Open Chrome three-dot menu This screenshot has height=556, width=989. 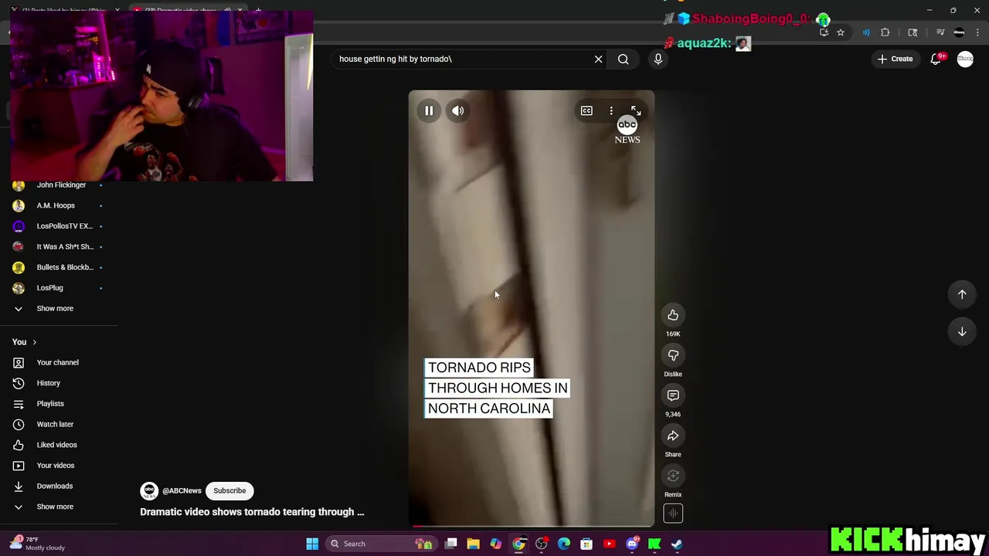click(x=978, y=32)
